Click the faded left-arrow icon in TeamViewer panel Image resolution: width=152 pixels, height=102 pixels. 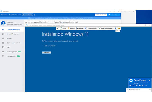click(x=146, y=85)
